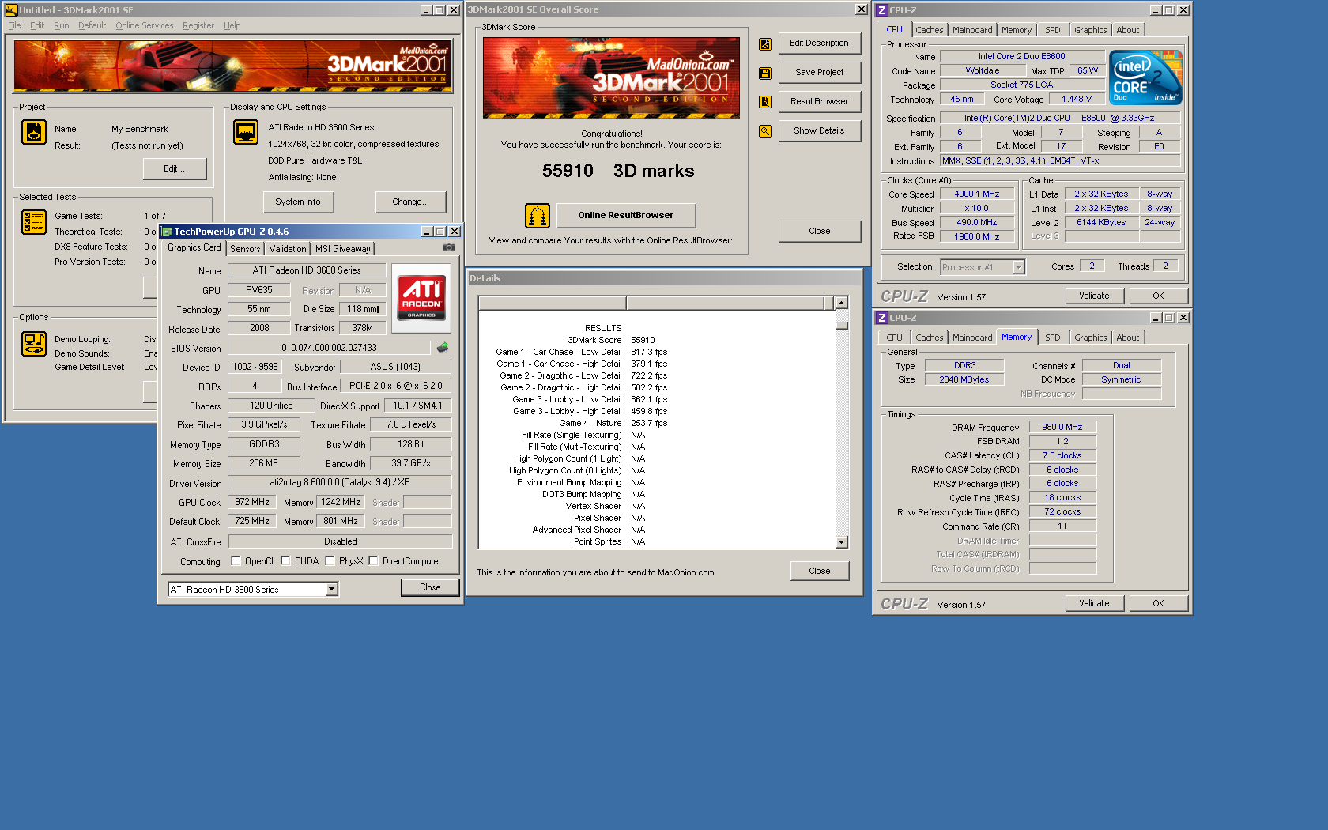Click the System Info button
This screenshot has width=1328, height=830.
[x=298, y=202]
